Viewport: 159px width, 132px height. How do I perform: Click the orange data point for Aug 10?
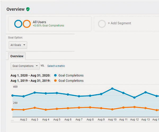tap(112, 109)
